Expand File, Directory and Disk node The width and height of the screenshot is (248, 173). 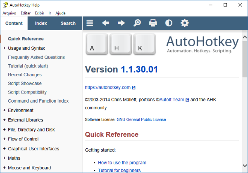coord(5,130)
